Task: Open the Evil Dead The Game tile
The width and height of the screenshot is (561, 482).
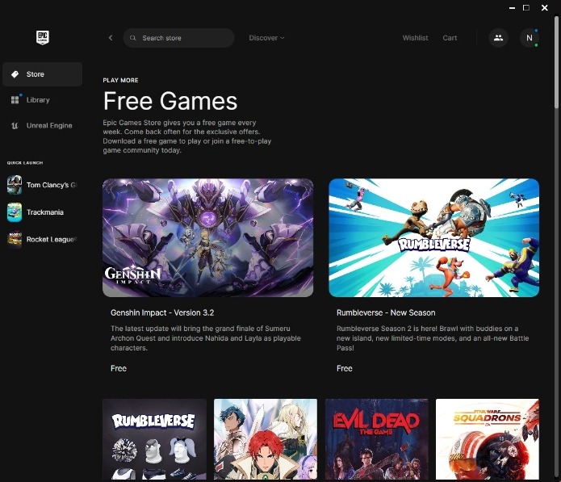Action: (377, 439)
